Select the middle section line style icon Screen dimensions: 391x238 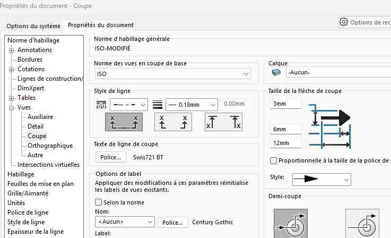[173, 122]
